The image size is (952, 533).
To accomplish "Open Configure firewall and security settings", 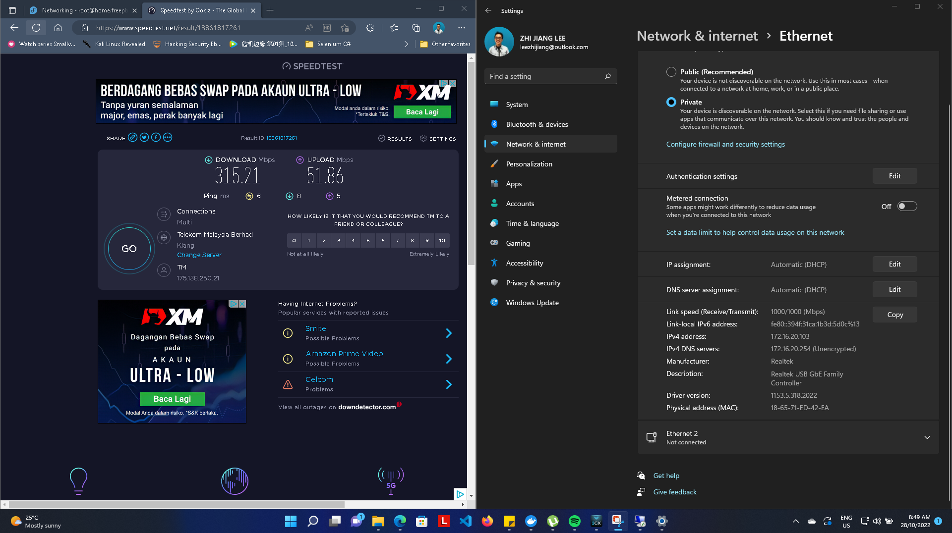I will [725, 144].
